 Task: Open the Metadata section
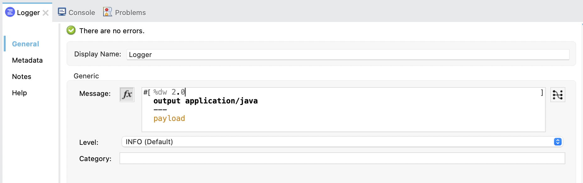point(27,60)
